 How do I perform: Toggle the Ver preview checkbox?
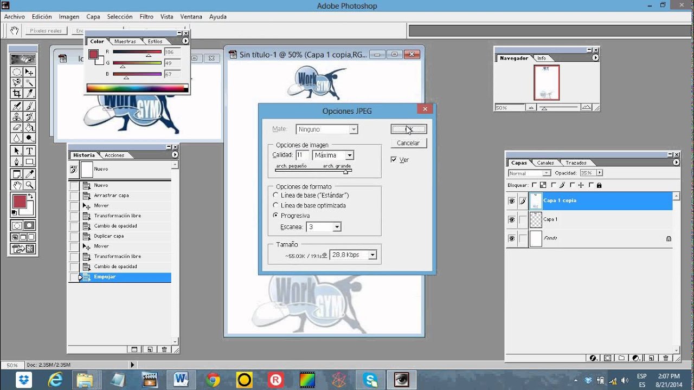coord(394,160)
